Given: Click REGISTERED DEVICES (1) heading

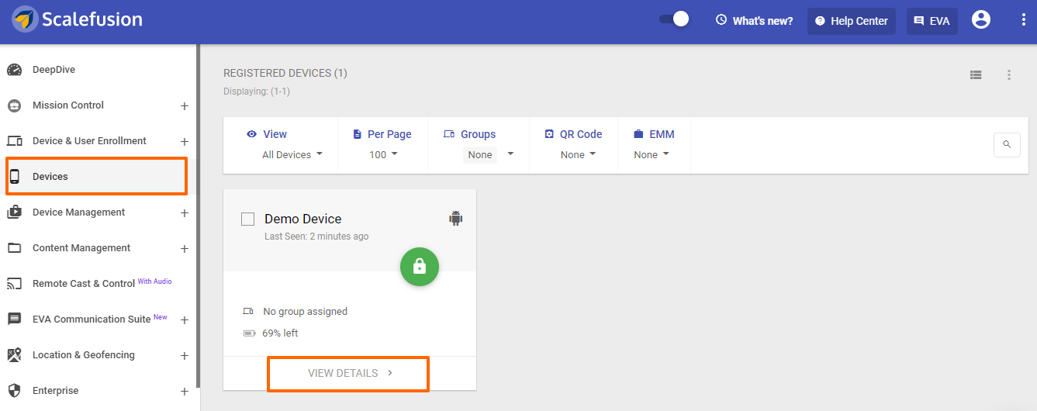Looking at the screenshot, I should tap(285, 73).
